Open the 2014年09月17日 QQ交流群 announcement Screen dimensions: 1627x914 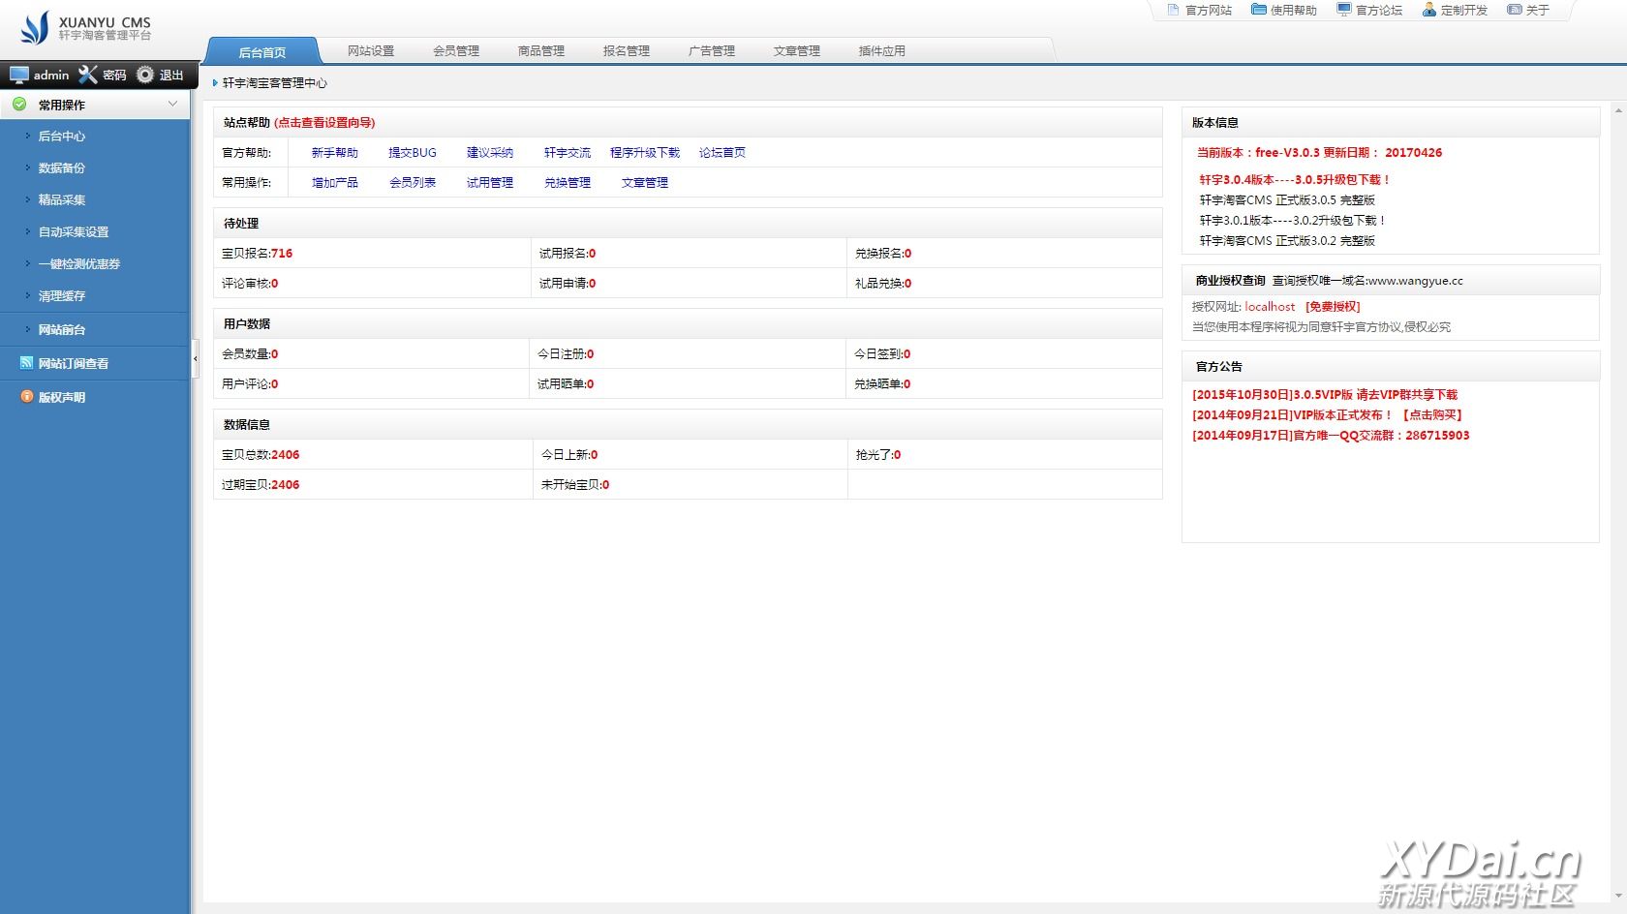pos(1331,436)
